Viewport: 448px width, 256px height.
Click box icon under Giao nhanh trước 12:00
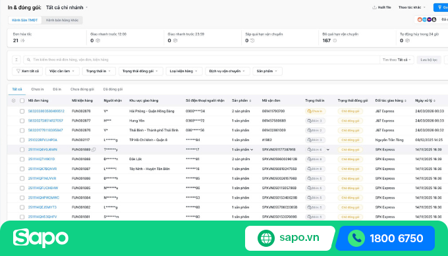point(98,41)
